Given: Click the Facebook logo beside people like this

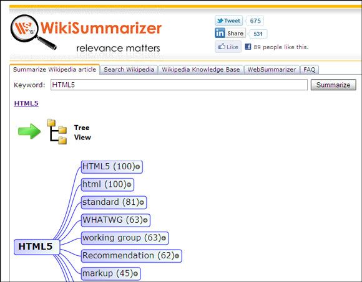Looking at the screenshot, I should tap(248, 47).
